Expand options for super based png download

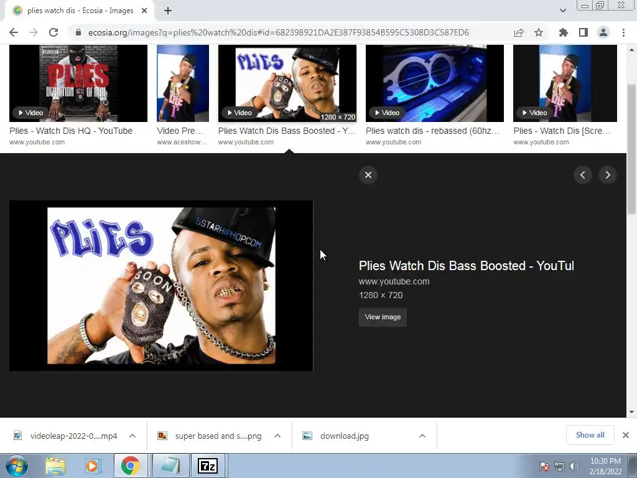pos(277,436)
